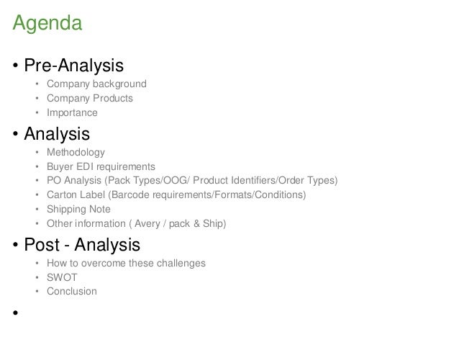Select the SWOT bullet item
This screenshot has height=345, width=459.
coord(62,277)
